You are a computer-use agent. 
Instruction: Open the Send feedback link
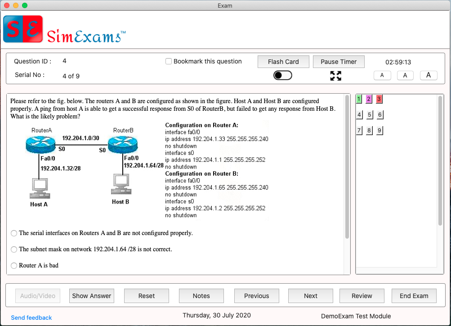click(x=31, y=317)
